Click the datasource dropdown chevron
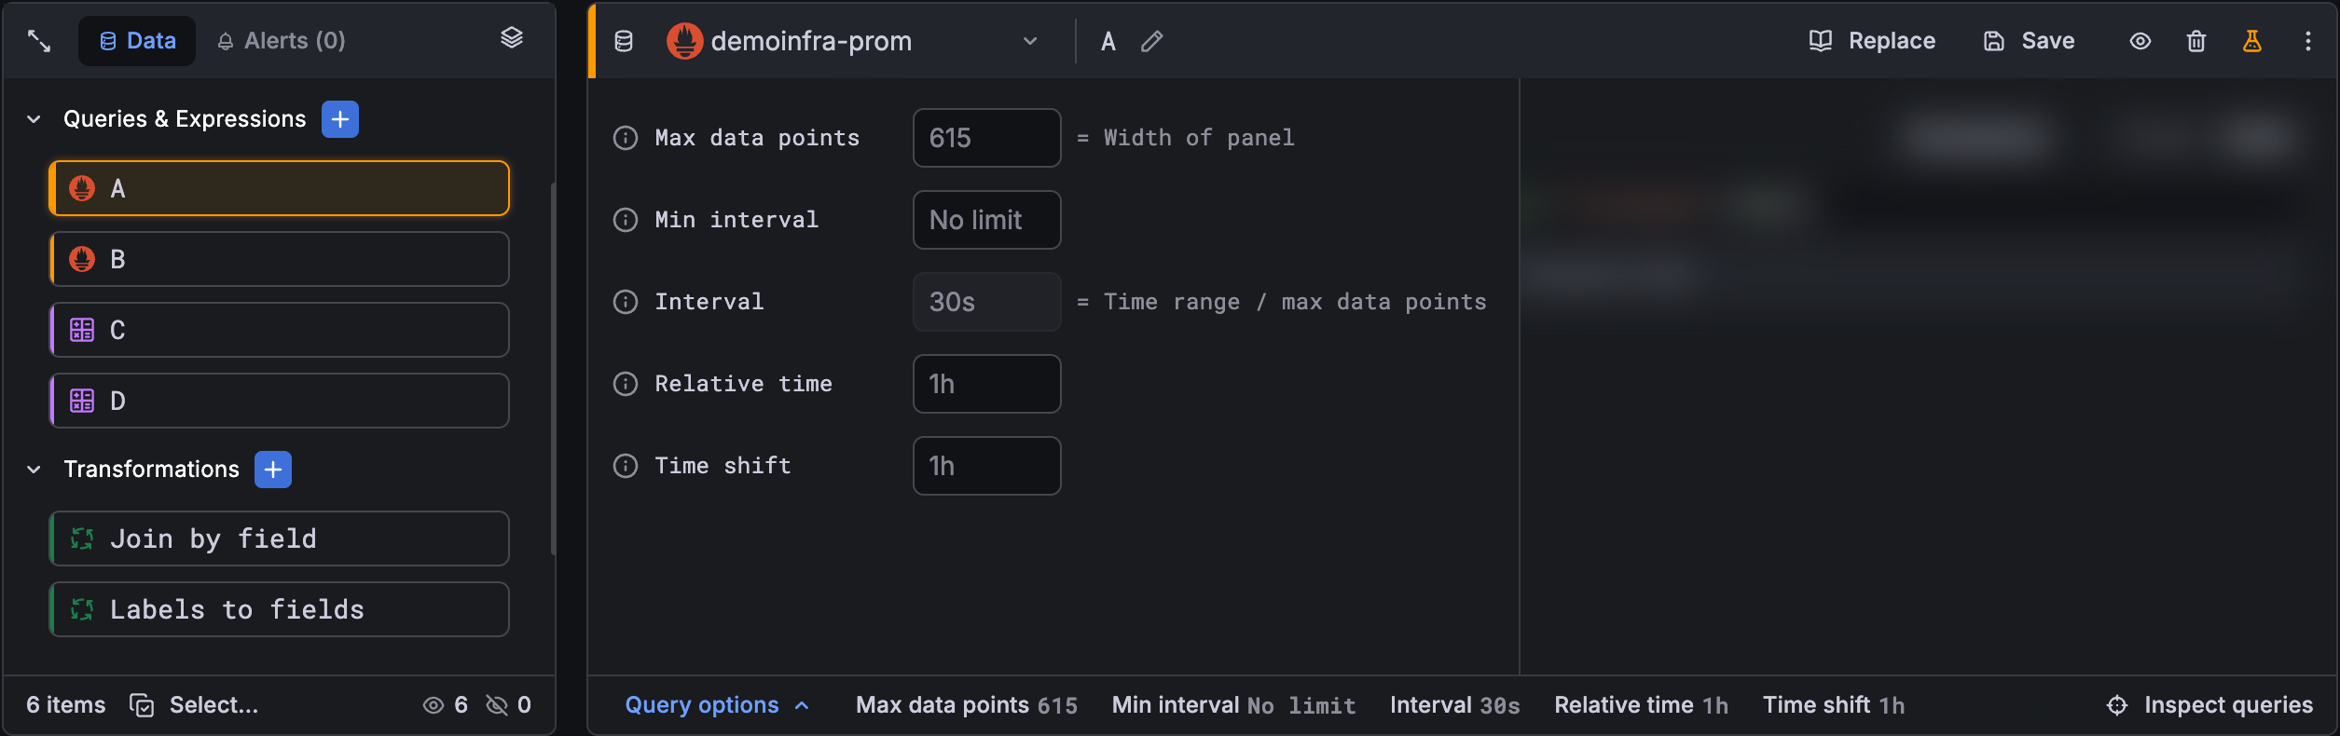The width and height of the screenshot is (2340, 736). pyautogui.click(x=1030, y=41)
